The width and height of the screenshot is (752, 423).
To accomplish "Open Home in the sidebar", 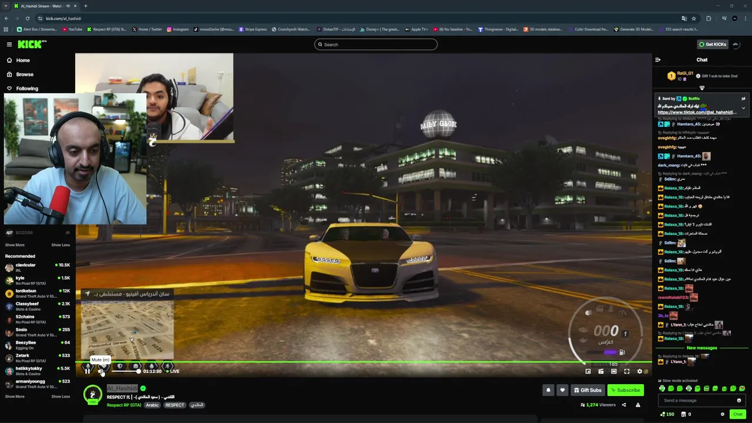I will tap(23, 61).
